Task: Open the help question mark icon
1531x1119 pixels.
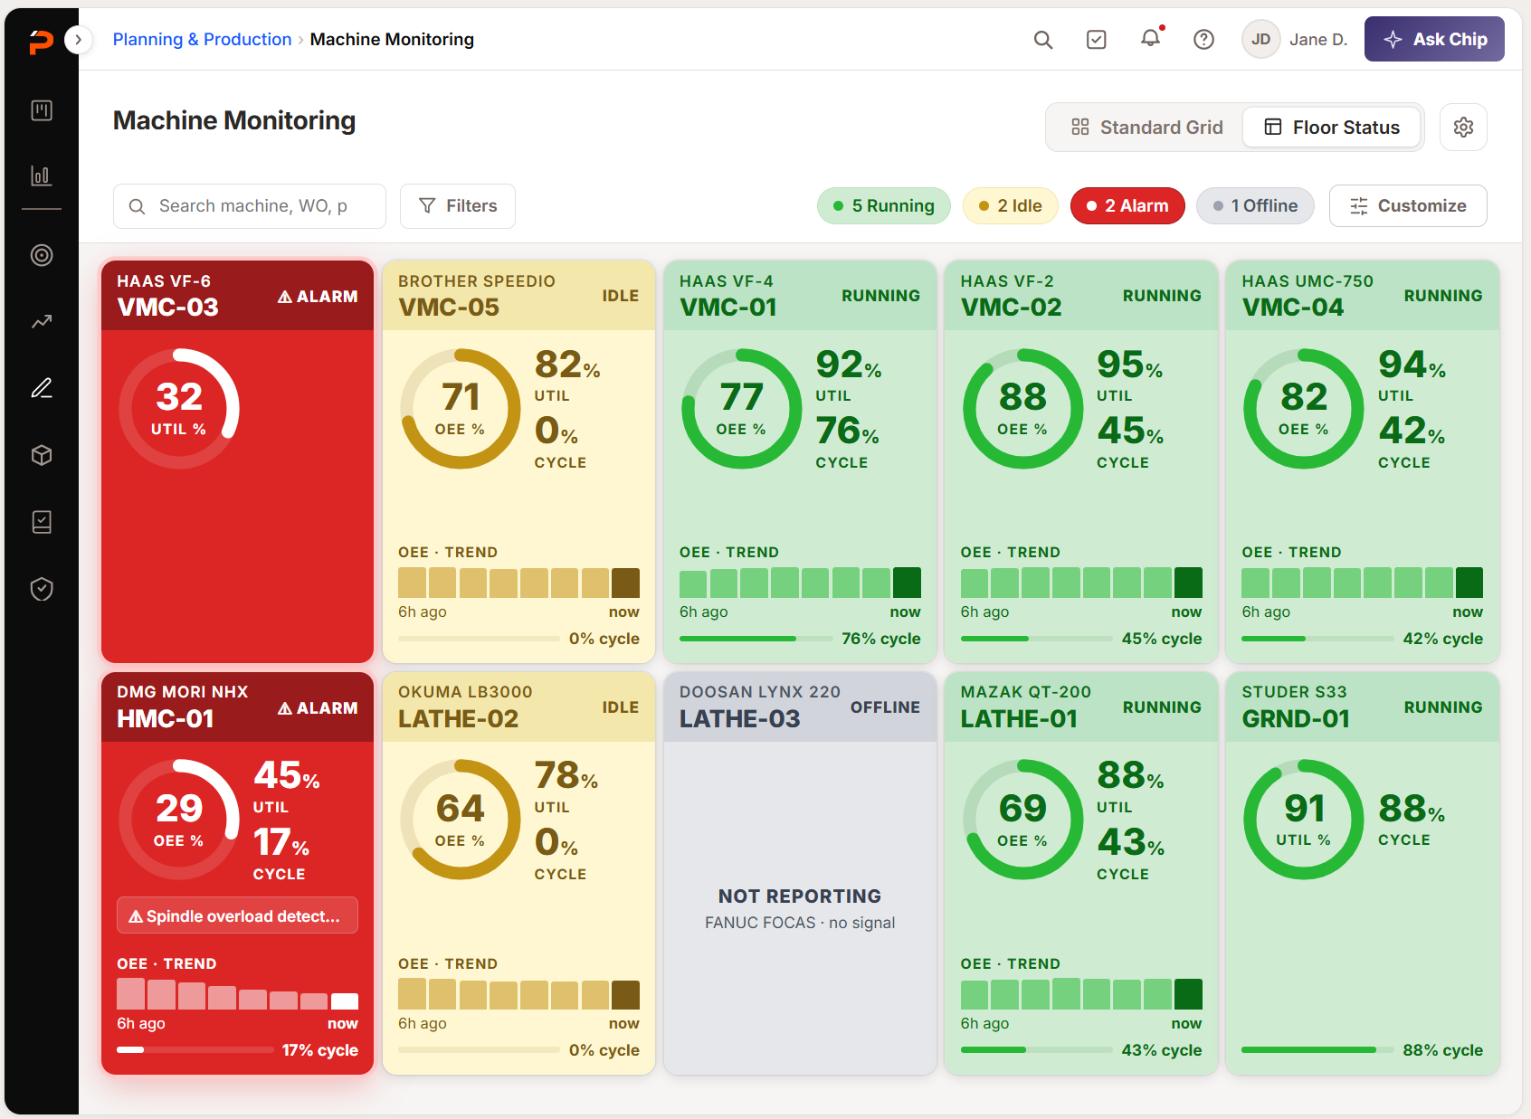Action: click(x=1203, y=40)
